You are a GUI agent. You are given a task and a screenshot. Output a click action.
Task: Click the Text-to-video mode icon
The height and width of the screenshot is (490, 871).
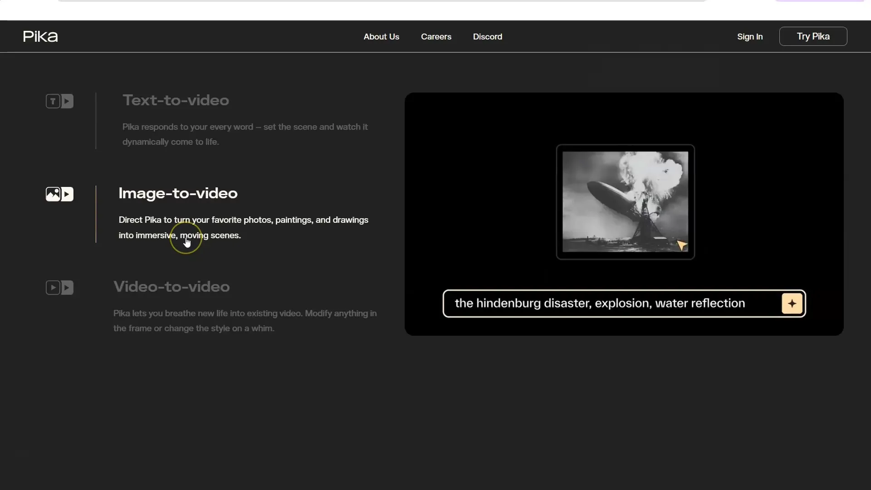pyautogui.click(x=59, y=101)
